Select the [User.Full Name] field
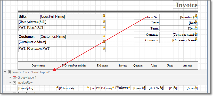The height and width of the screenshot is (96, 213). [52, 17]
